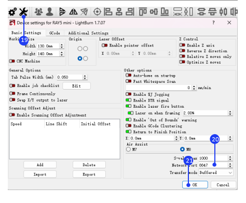
Task: Click the wrench Device Settings icon
Action: pyautogui.click(x=23, y=12)
